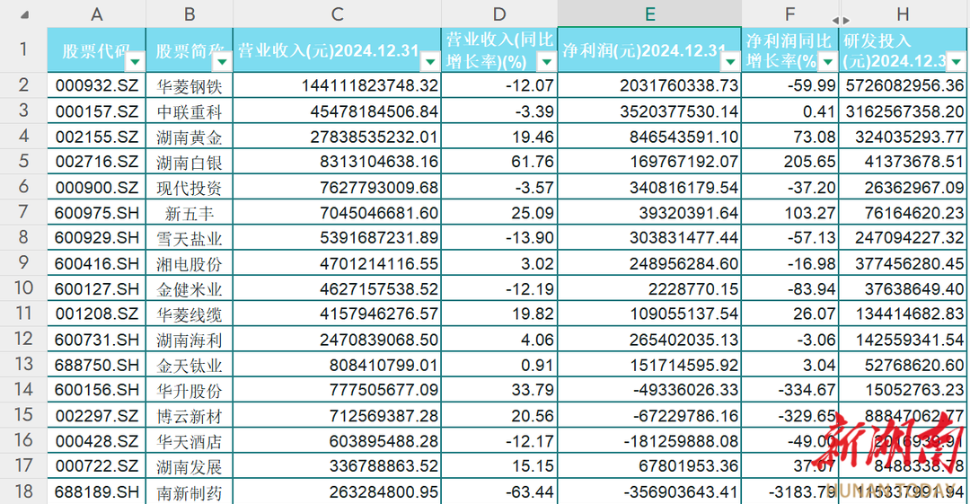Click cell 南新制药
Image resolution: width=970 pixels, height=504 pixels.
(x=190, y=491)
